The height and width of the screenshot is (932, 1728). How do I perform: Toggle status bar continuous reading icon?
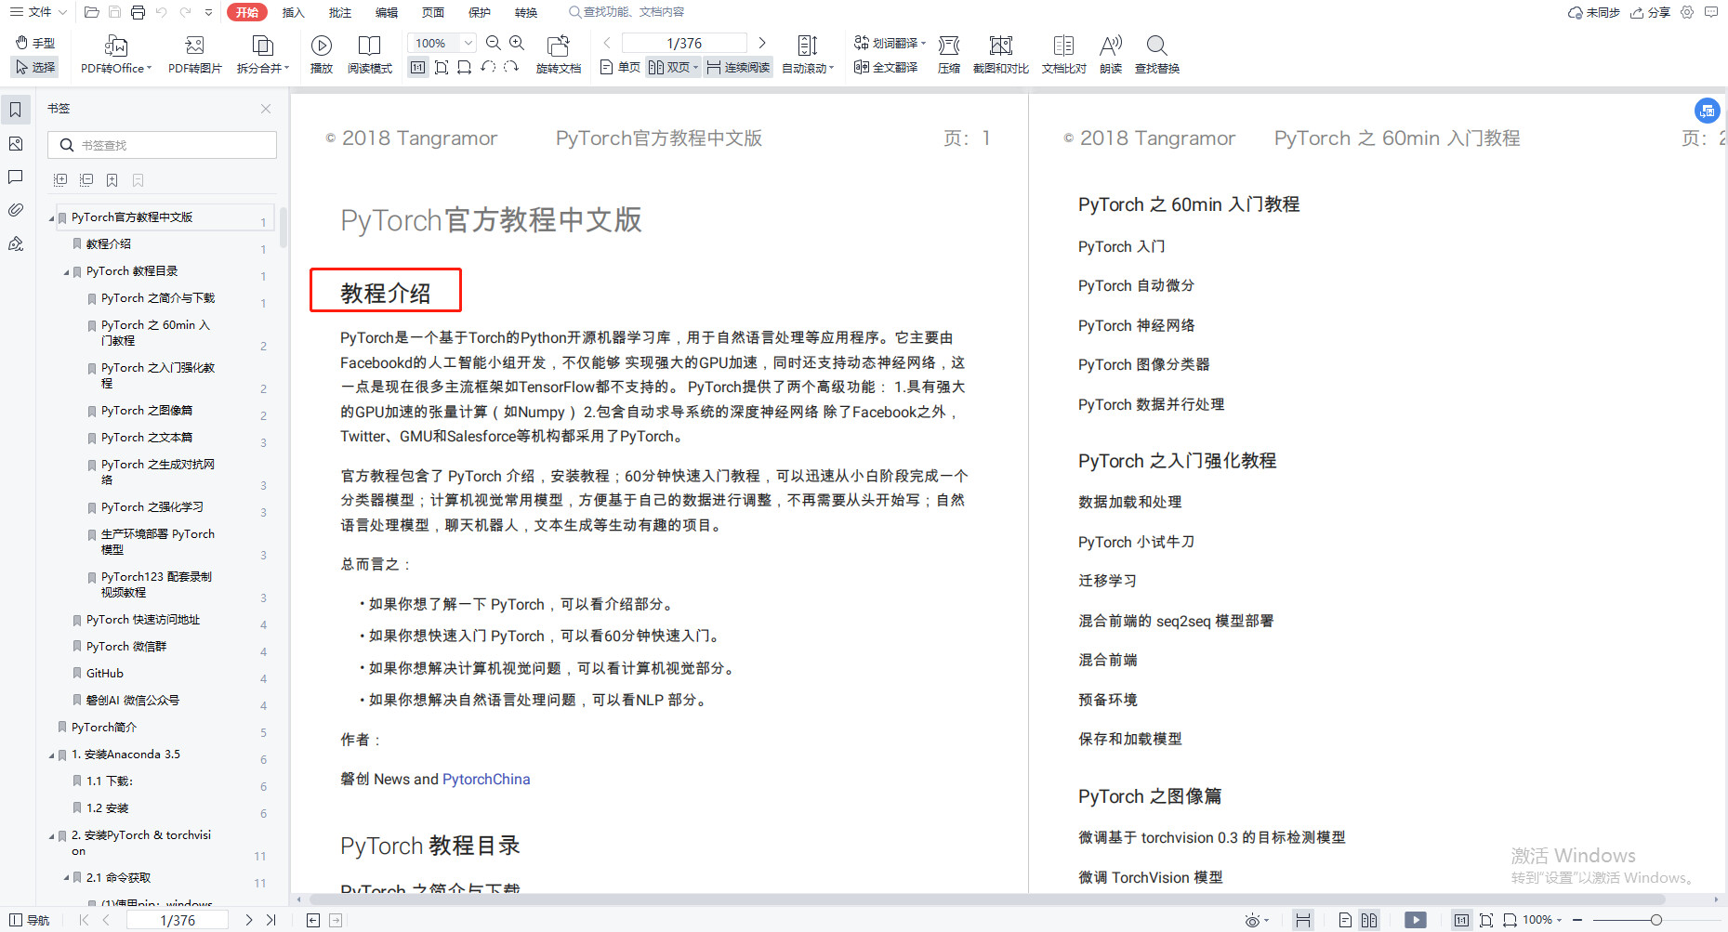point(1303,920)
